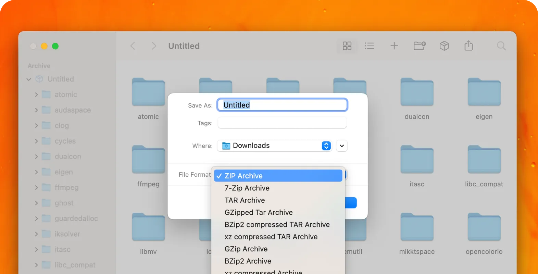Go back with the left chevron
538x274 pixels.
(133, 46)
